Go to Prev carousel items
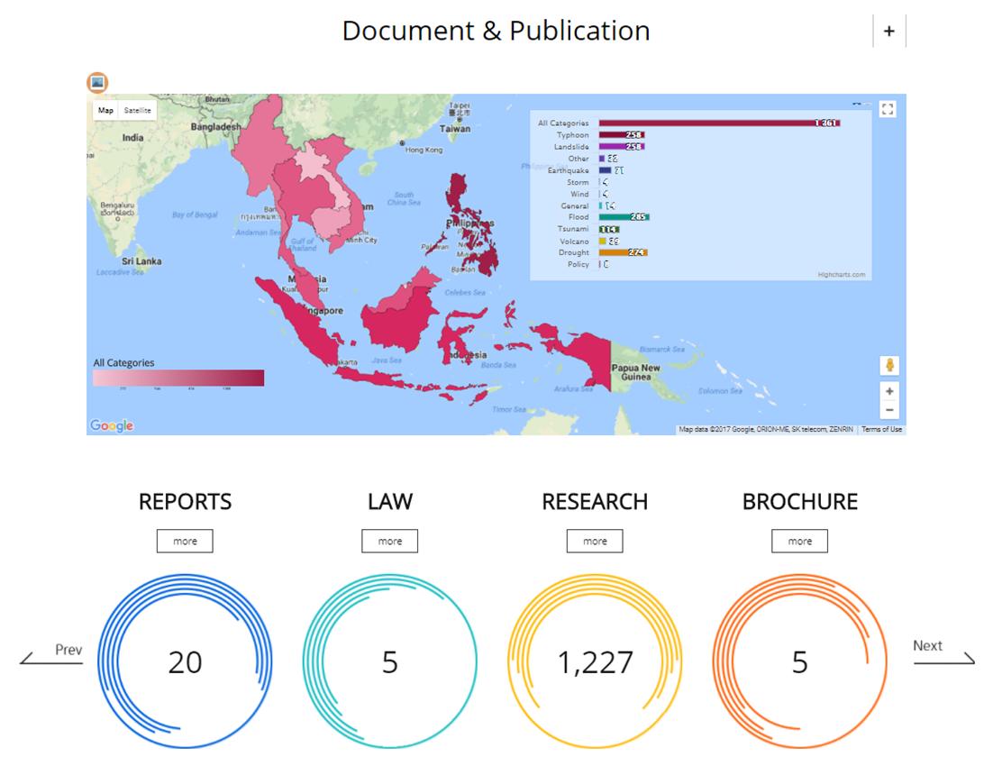Screen dimensions: 993x766 (52, 654)
